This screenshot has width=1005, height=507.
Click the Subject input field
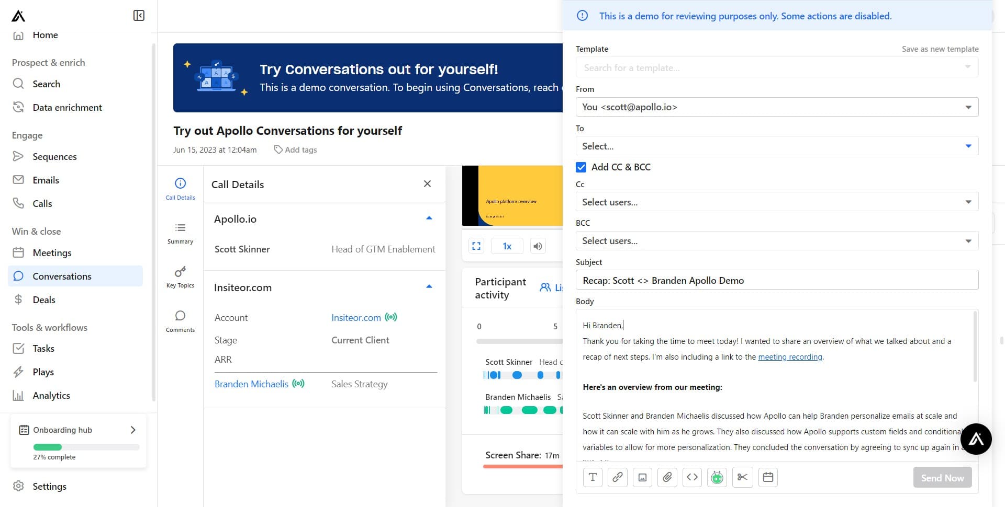pyautogui.click(x=777, y=281)
